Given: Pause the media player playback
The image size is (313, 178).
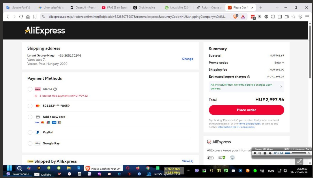Looking at the screenshot, I should pos(260,153).
